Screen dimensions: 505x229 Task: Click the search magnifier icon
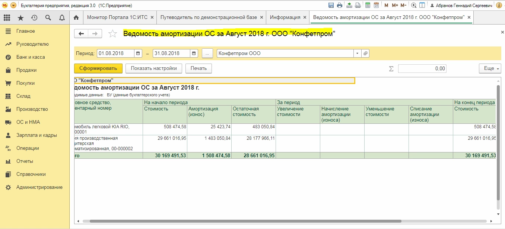point(48,17)
